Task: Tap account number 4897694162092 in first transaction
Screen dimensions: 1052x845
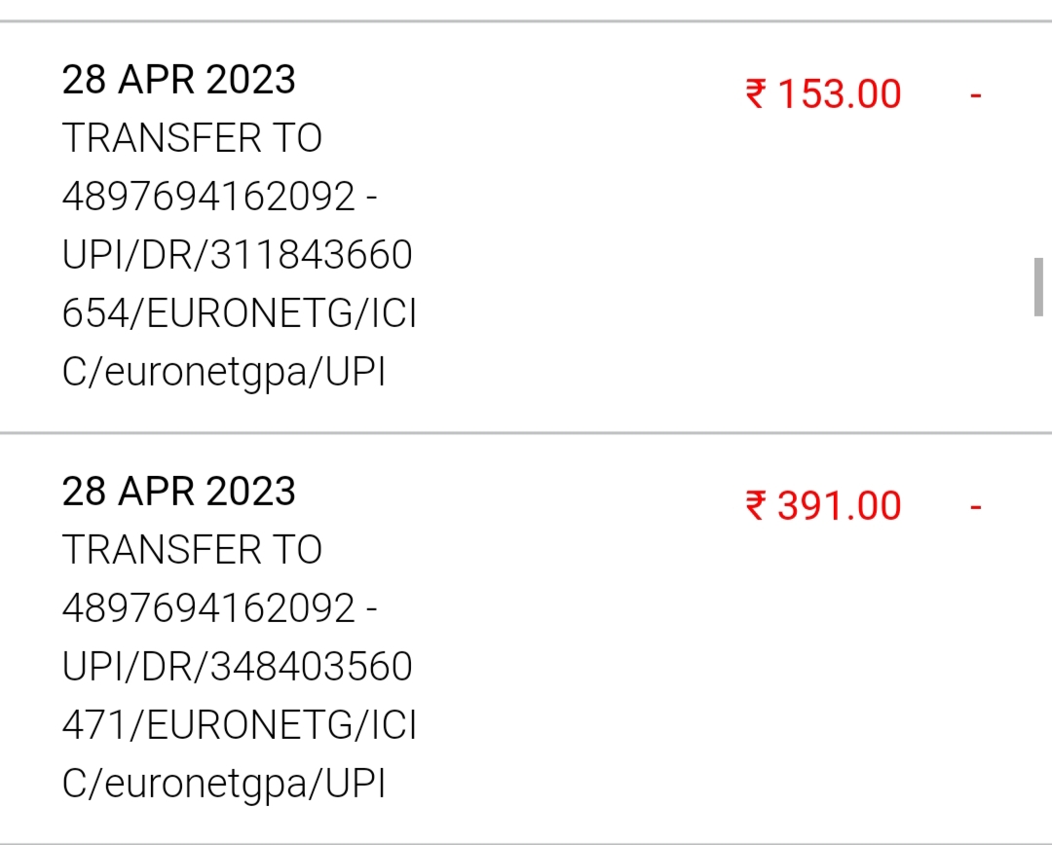Action: pyautogui.click(x=208, y=198)
